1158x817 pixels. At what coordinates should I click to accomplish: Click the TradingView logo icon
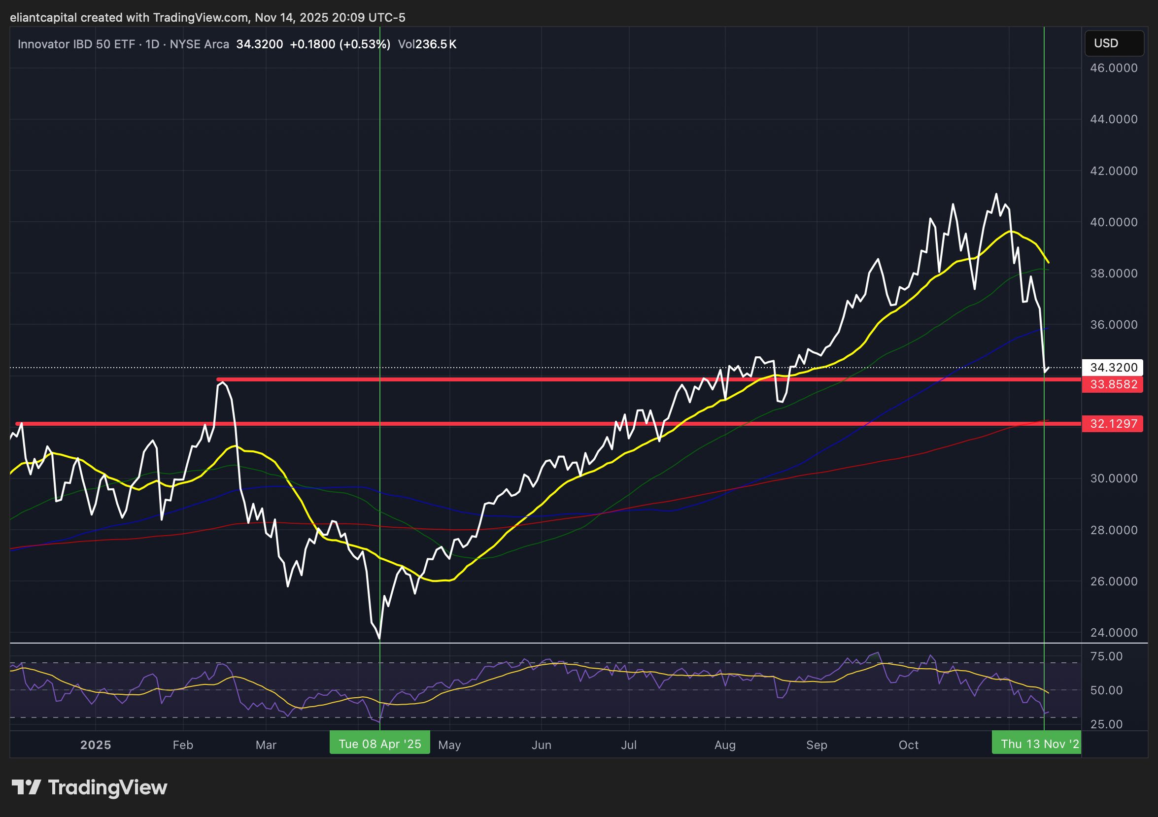26,787
